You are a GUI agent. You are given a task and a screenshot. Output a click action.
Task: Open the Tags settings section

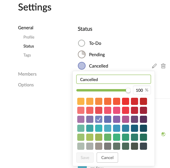27,55
